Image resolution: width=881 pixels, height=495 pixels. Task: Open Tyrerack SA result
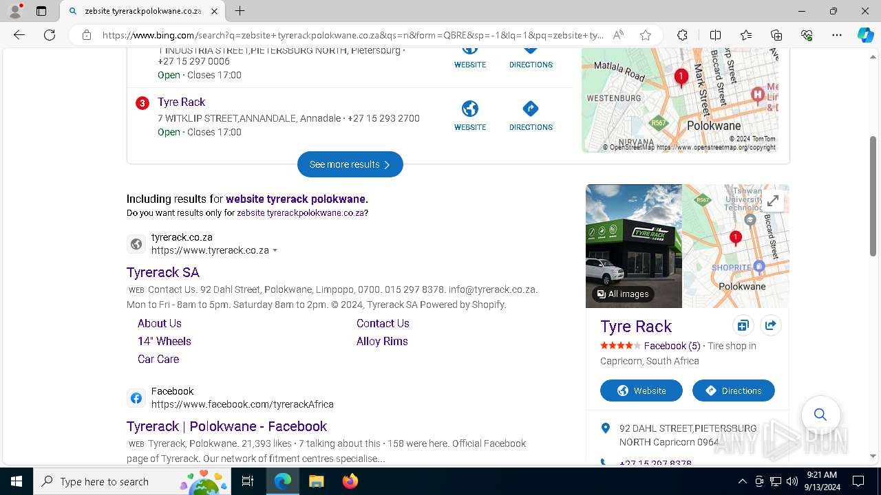coord(163,272)
